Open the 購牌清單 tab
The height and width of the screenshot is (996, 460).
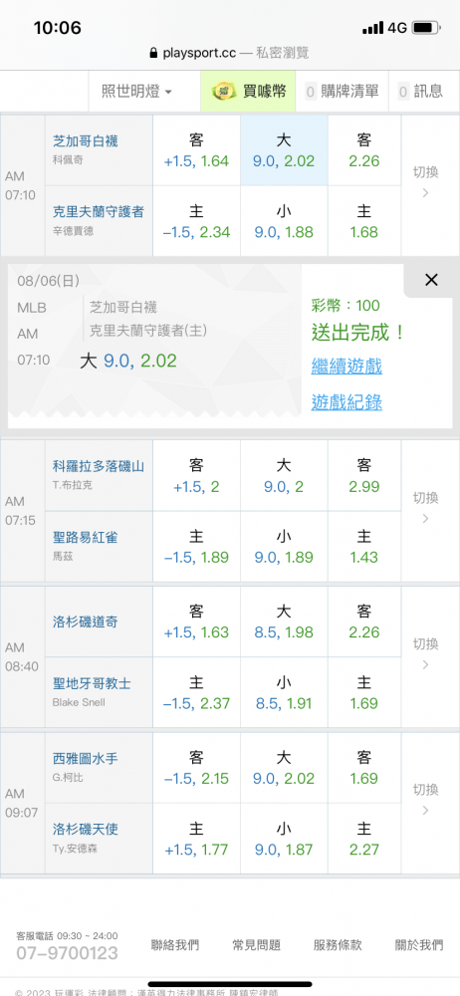pos(343,92)
